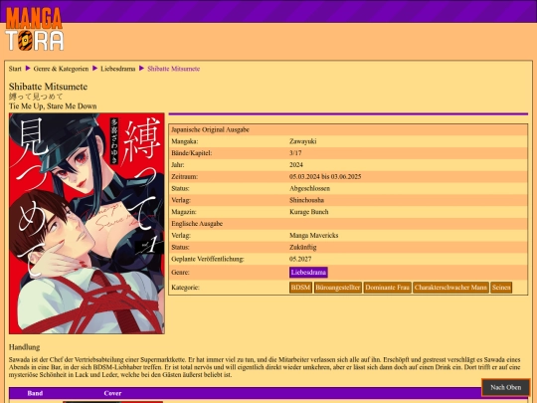Select the Büroangestellter category tag
The width and height of the screenshot is (537, 403).
tap(338, 288)
